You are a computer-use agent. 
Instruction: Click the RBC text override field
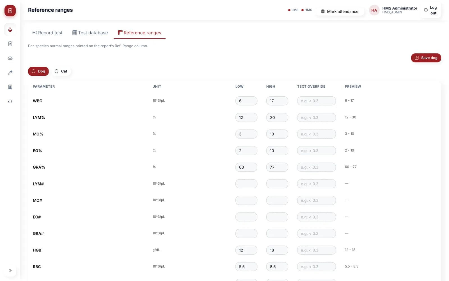click(x=317, y=267)
